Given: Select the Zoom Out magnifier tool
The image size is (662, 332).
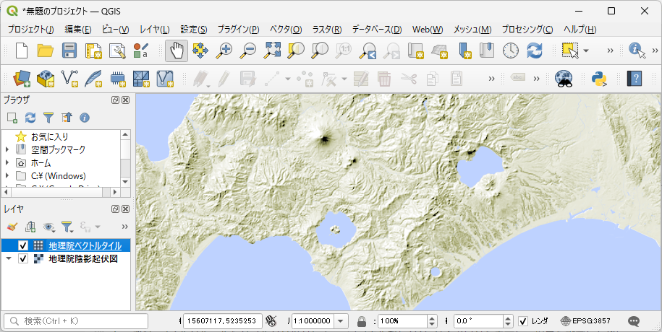Looking at the screenshot, I should (248, 51).
